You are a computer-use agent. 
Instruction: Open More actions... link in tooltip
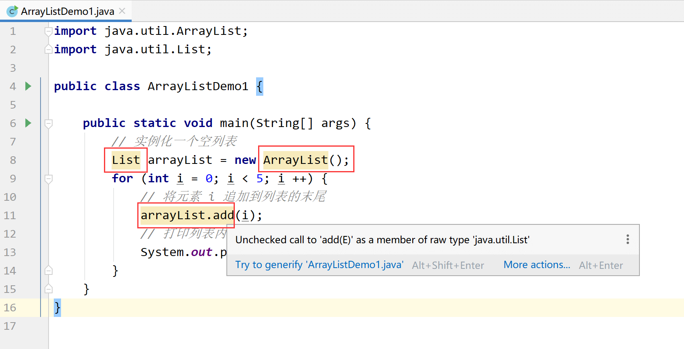pos(537,265)
